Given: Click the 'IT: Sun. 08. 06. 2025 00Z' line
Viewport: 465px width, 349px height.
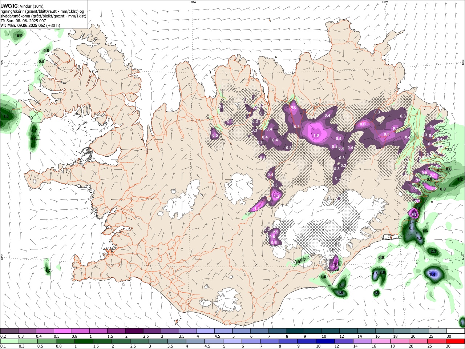Looking at the screenshot, I should click(x=23, y=21).
